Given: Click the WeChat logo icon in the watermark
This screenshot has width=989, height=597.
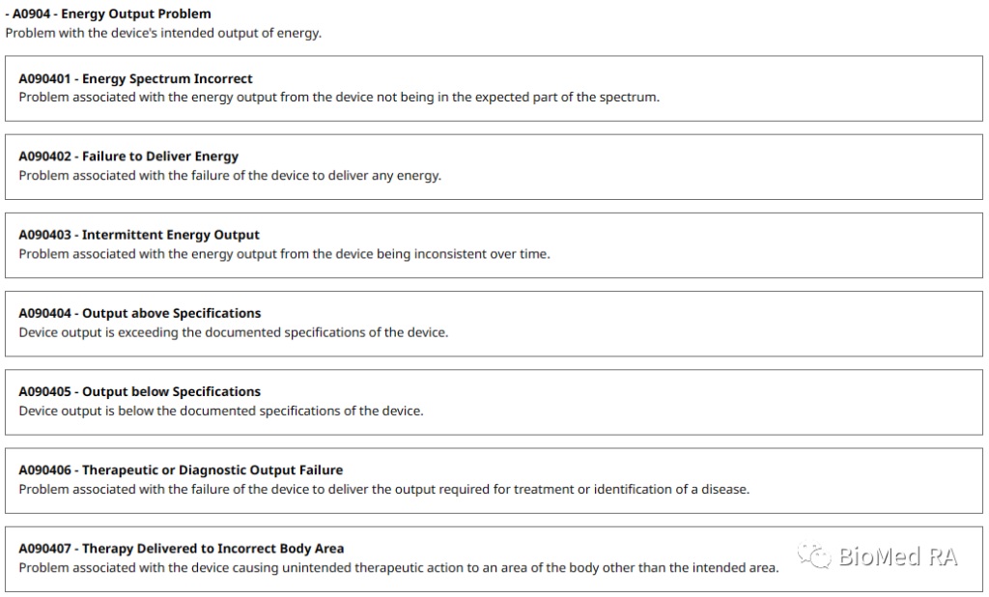Looking at the screenshot, I should [814, 555].
